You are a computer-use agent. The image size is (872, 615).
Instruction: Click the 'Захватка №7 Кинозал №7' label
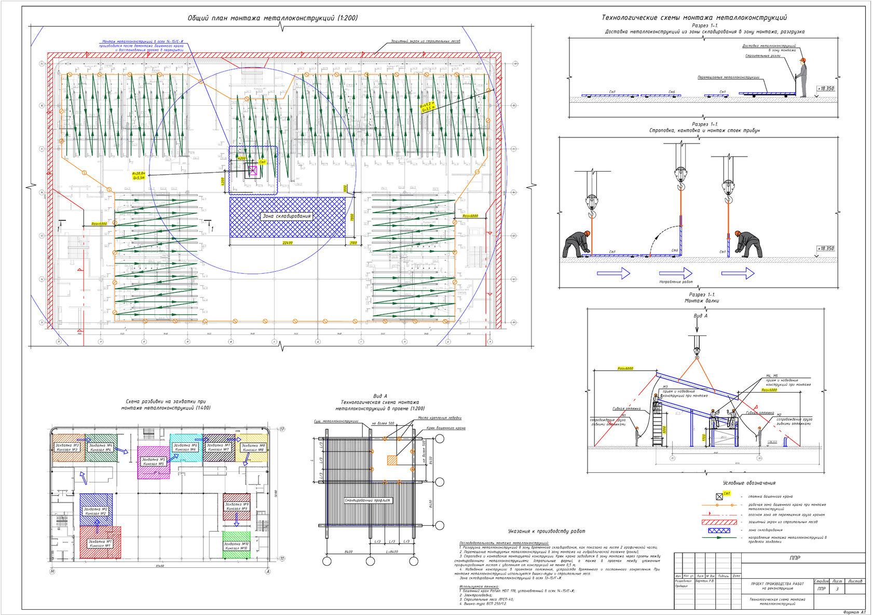[x=219, y=448]
